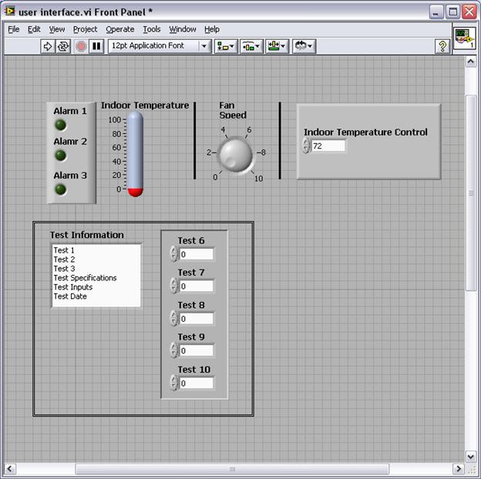
Task: Click the Abort Execution stop button
Action: tap(81, 46)
